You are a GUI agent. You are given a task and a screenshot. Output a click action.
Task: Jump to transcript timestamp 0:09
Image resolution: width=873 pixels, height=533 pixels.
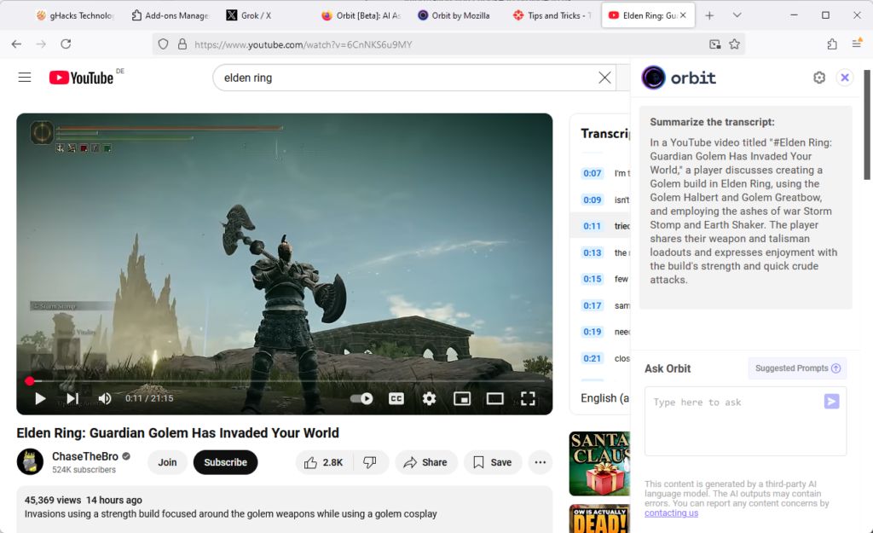click(592, 200)
